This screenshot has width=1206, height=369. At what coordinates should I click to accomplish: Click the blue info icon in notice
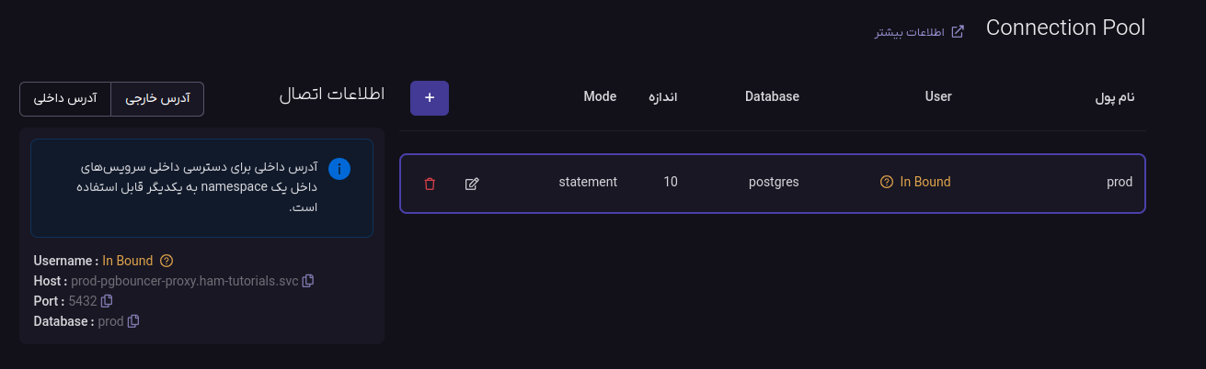(x=339, y=169)
